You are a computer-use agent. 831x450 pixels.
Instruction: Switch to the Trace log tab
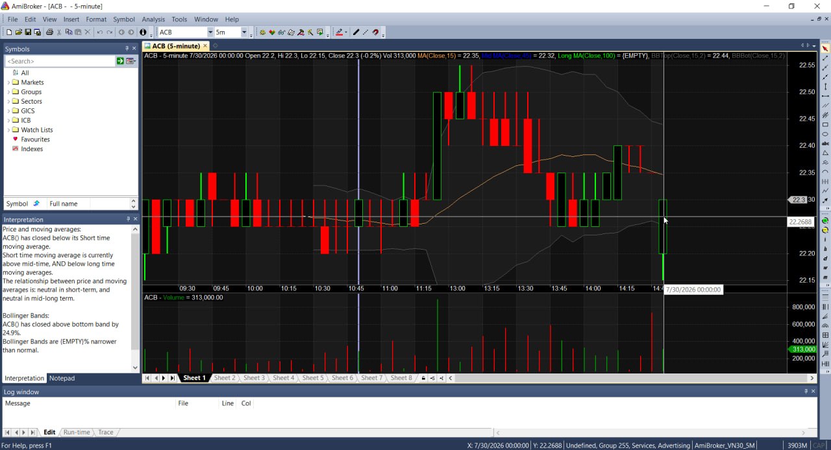tap(105, 432)
